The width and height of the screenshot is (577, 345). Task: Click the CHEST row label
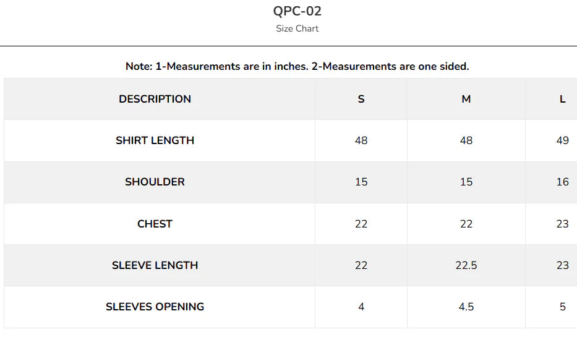point(155,224)
